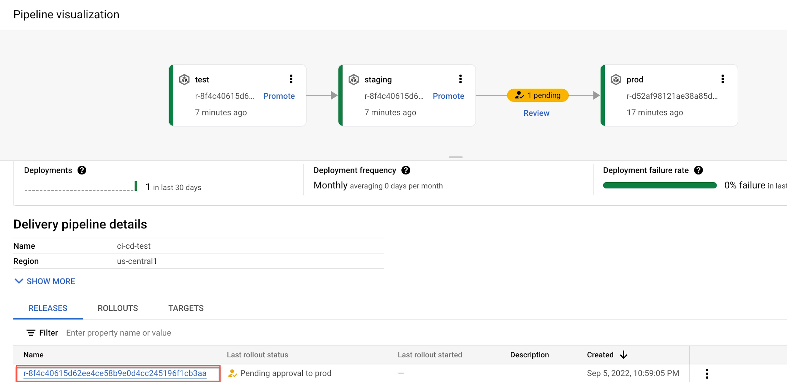The height and width of the screenshot is (382, 787).
Task: Click the test target's cluster icon
Action: (x=184, y=79)
